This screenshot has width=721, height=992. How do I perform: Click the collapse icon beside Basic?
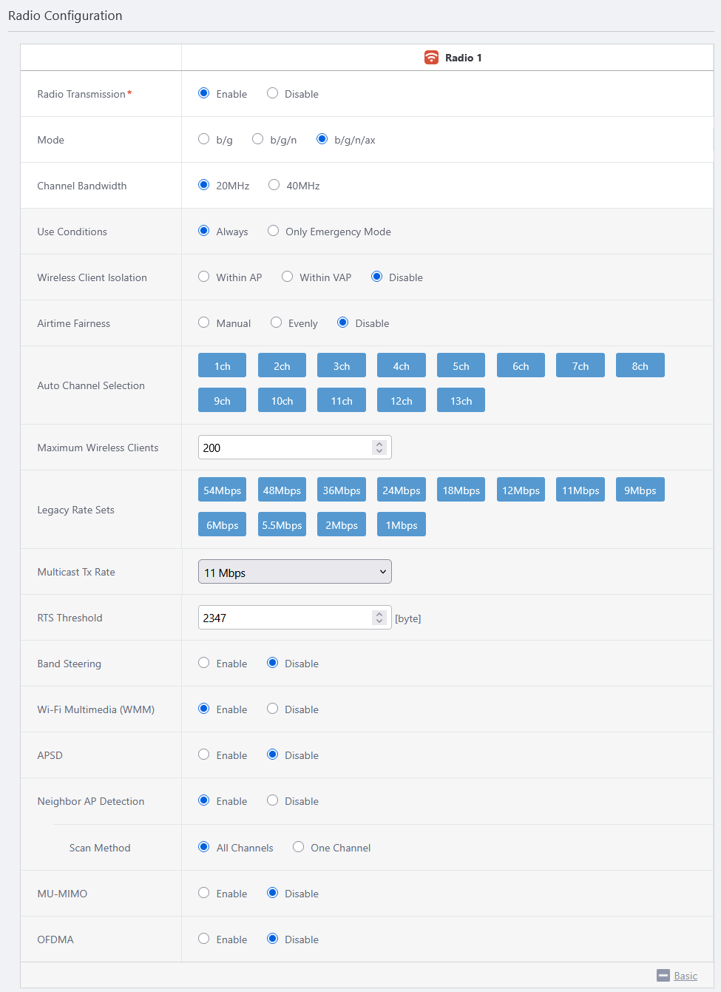tap(663, 976)
